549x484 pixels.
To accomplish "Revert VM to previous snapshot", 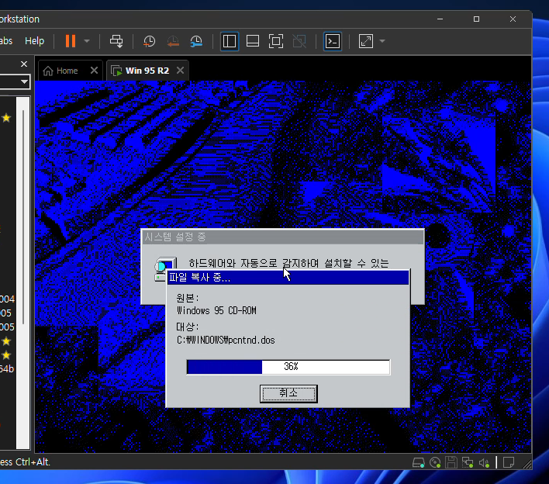I will [x=173, y=41].
